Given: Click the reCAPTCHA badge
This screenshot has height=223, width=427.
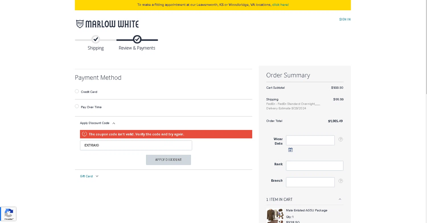Looking at the screenshot, I should [x=8, y=214].
